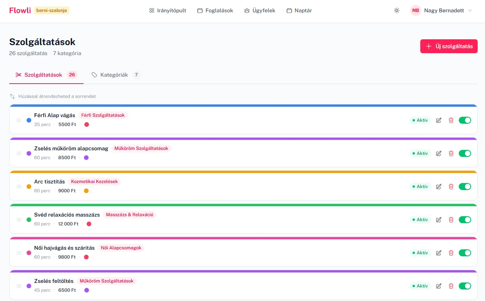Edit the Zselés műköröm alapcsomag service
Screen dimensions: 485x301
click(x=438, y=153)
